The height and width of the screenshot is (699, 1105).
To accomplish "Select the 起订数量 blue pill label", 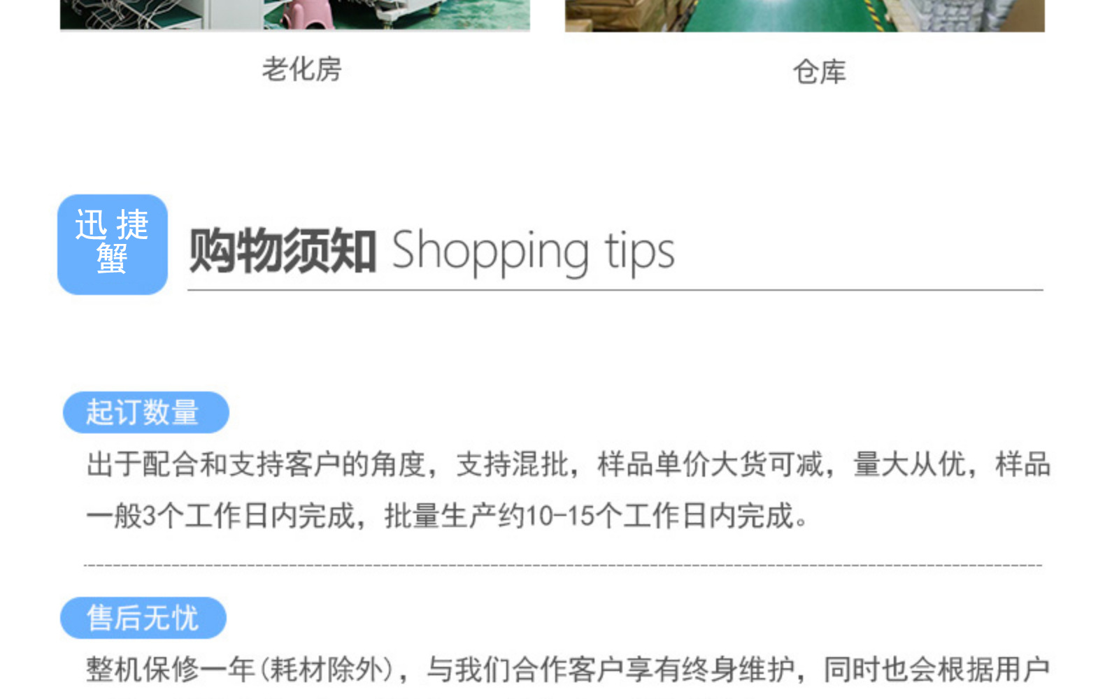I will point(145,412).
